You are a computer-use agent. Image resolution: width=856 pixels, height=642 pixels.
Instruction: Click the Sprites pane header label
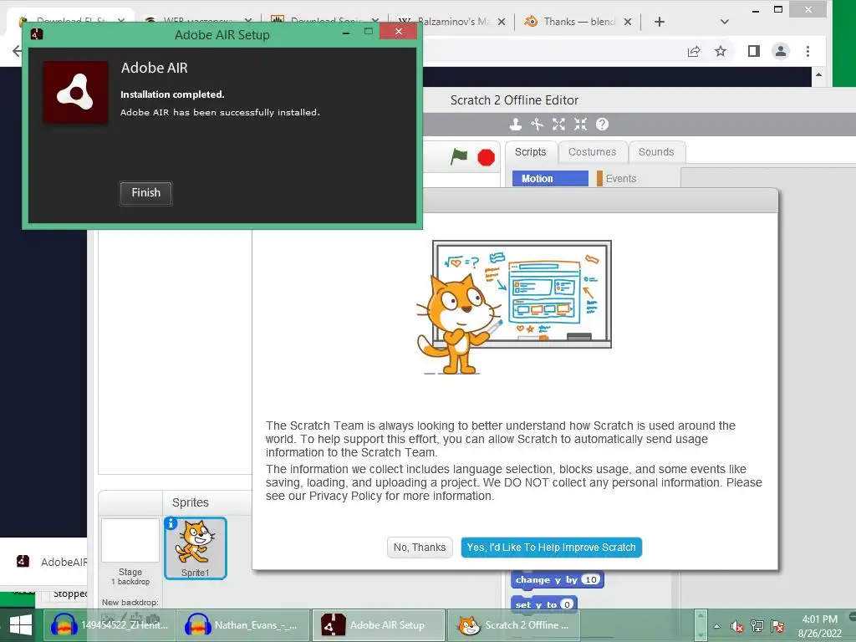point(191,502)
